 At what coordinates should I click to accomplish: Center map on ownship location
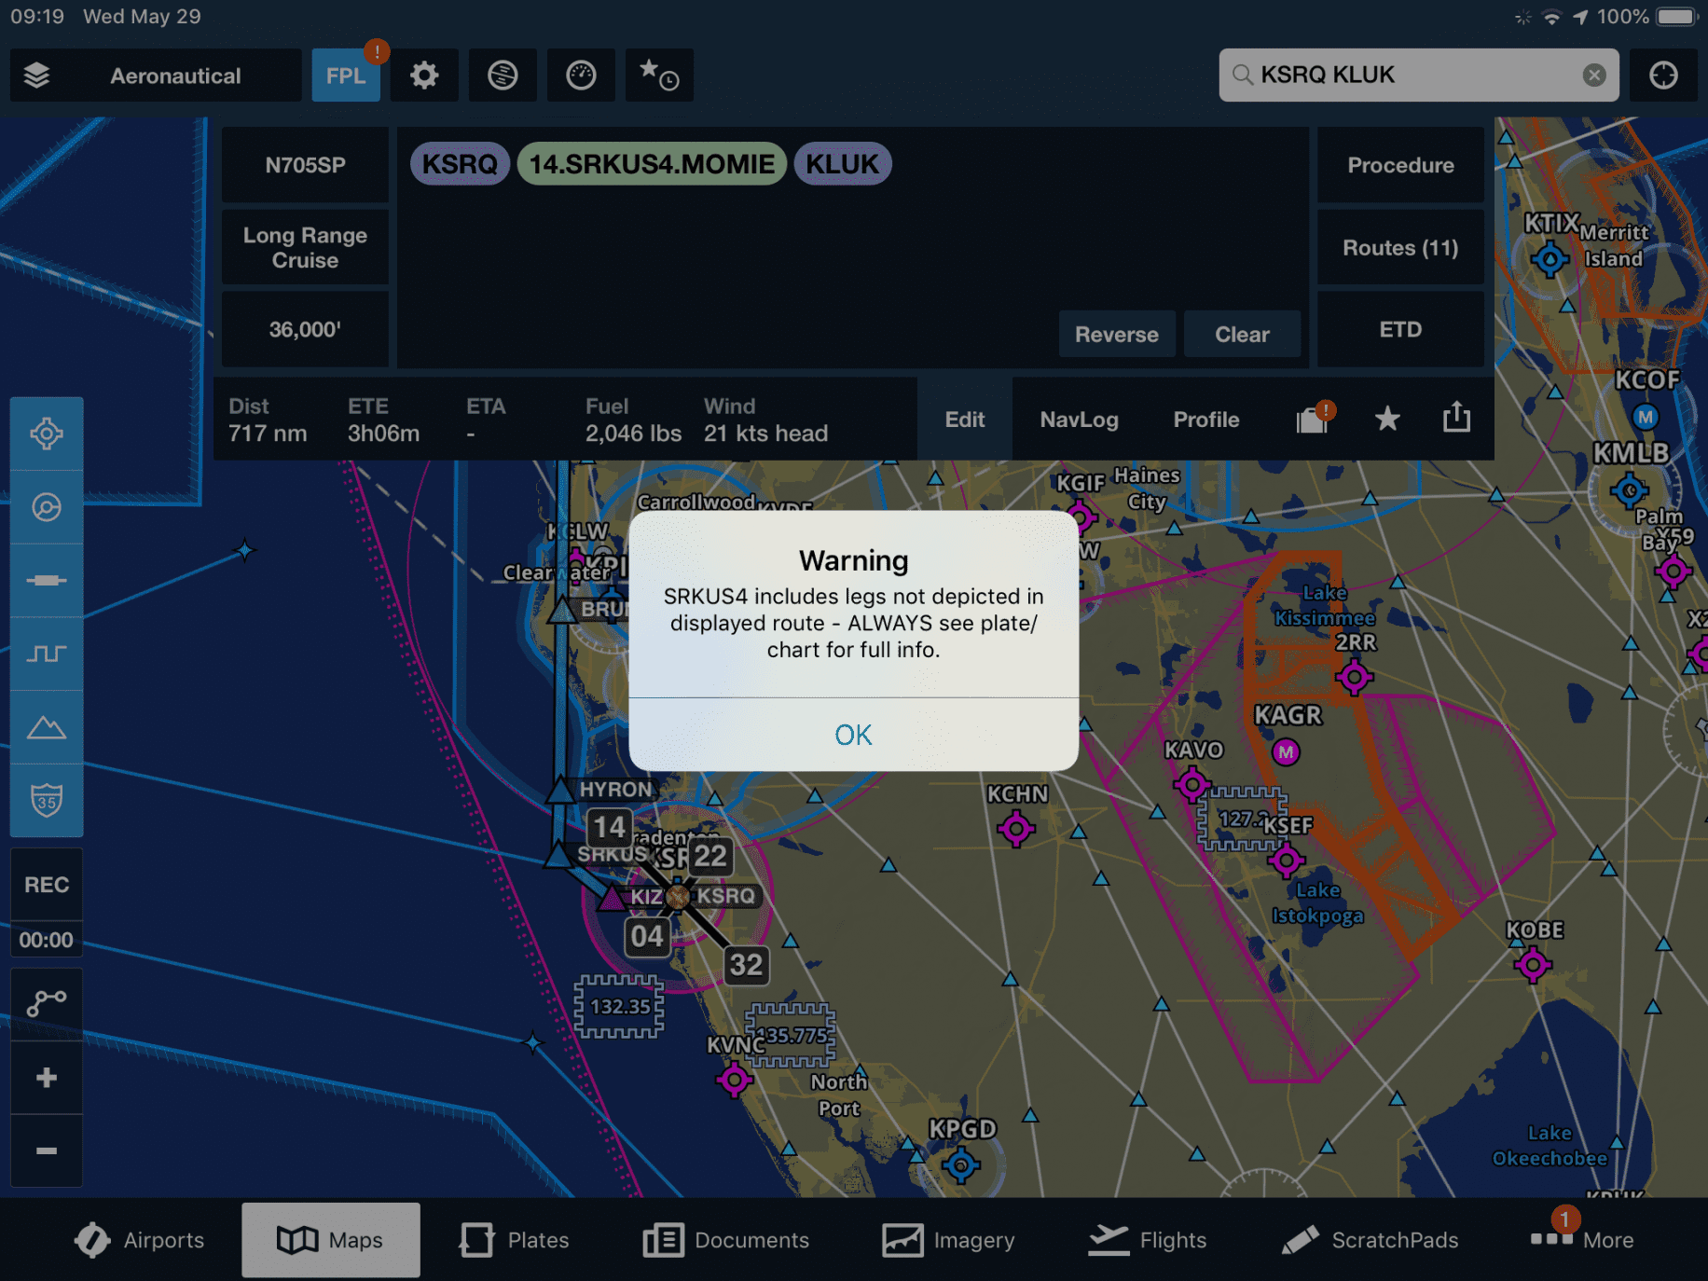coord(46,432)
